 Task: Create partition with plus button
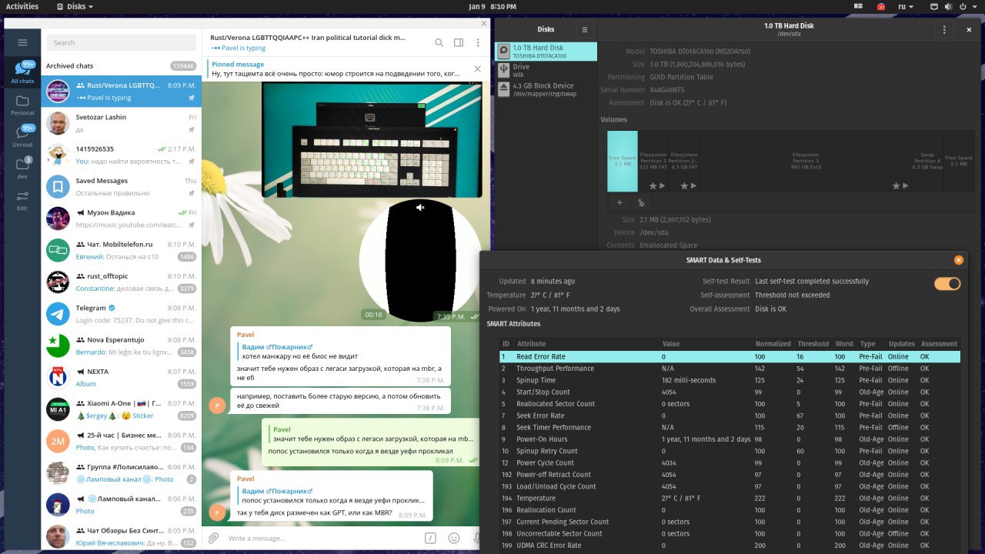coord(619,203)
